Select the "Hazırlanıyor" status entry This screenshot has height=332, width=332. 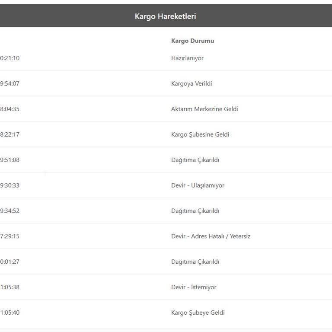point(187,58)
